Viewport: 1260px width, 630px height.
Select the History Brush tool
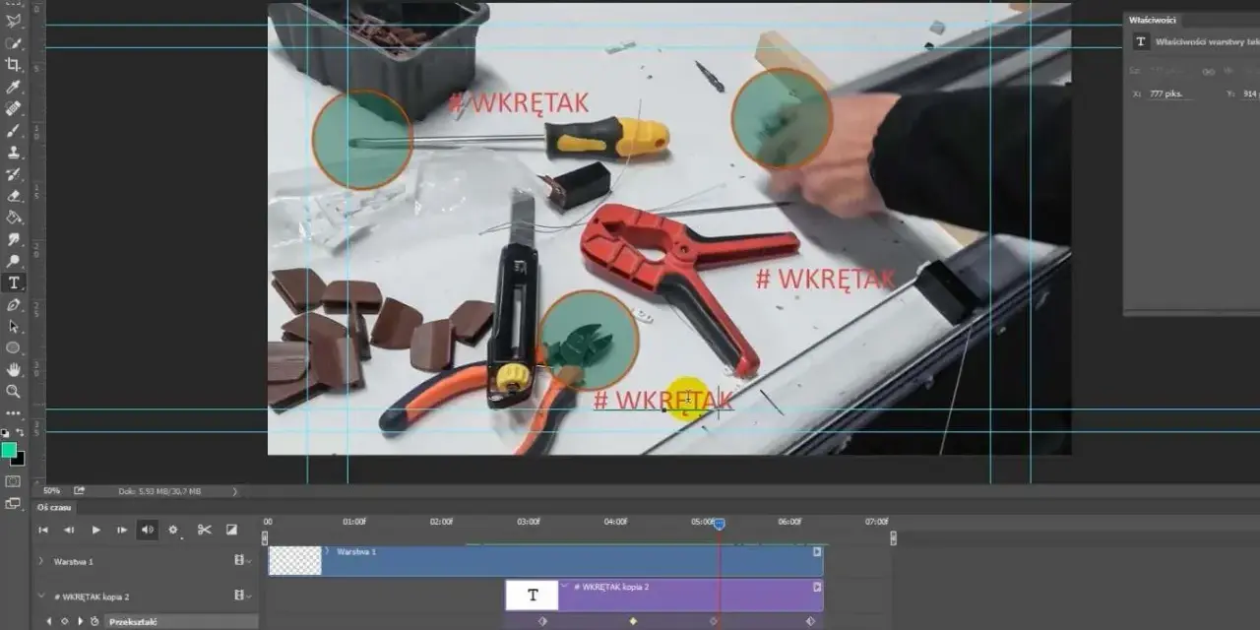point(14,174)
